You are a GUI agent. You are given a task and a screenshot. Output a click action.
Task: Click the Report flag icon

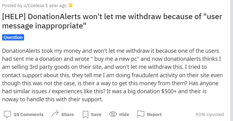(141, 114)
